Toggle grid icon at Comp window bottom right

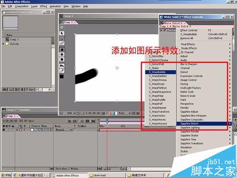(138, 113)
